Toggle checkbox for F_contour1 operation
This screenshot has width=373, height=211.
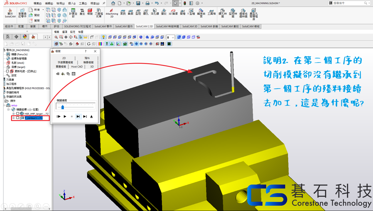[x=18, y=118]
